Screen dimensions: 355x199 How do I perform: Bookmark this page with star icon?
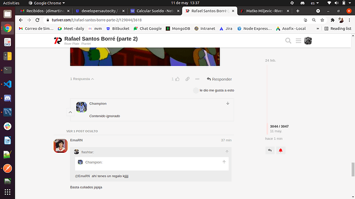322,20
